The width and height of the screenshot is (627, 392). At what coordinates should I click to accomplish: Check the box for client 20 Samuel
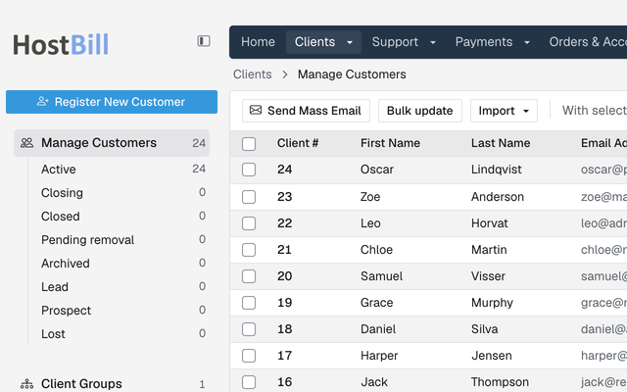(x=249, y=276)
